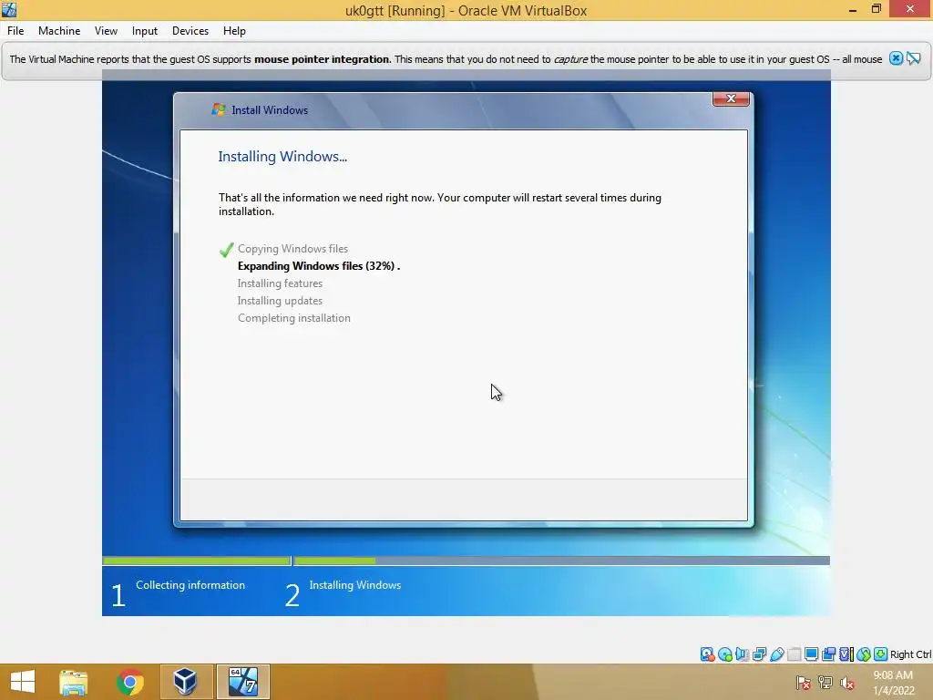Click the 'Copying Windows files' step text
933x700 pixels.
[292, 249]
